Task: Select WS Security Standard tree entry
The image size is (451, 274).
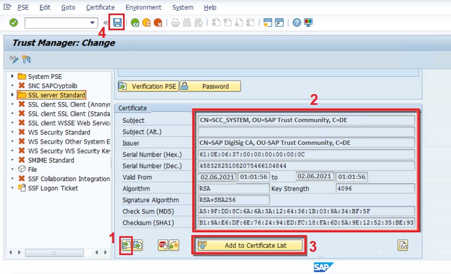Action: pos(59,132)
